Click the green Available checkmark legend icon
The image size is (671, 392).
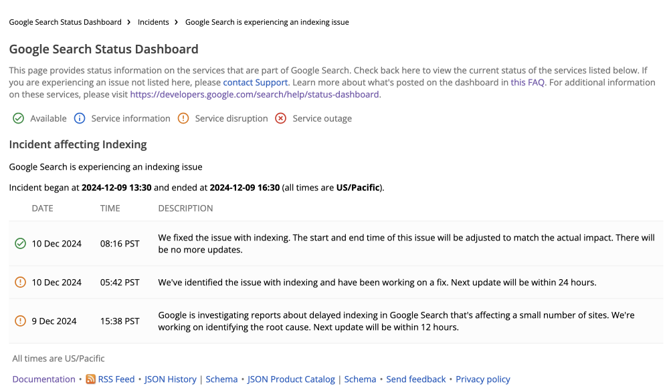(18, 118)
